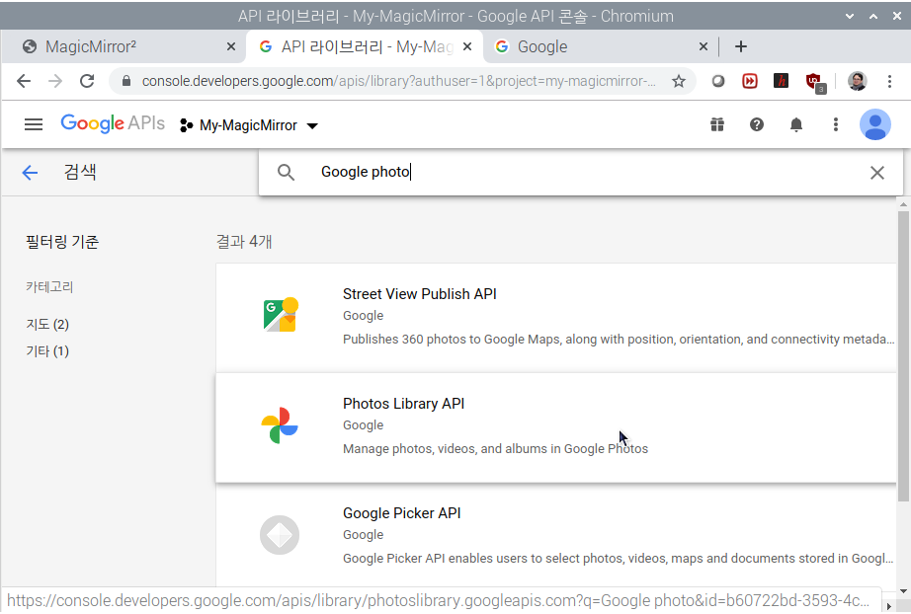Close the API 라이브러리 tab

click(x=467, y=46)
